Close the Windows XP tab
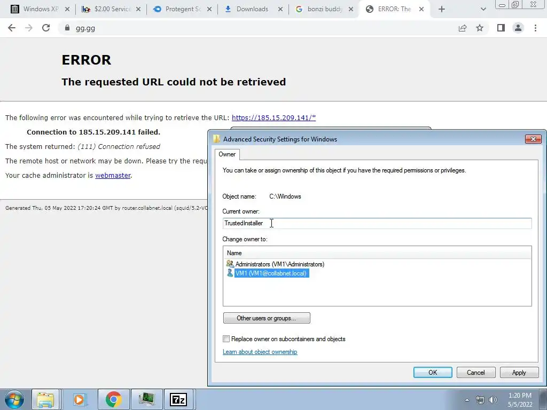Image resolution: width=547 pixels, height=410 pixels. pos(67,9)
